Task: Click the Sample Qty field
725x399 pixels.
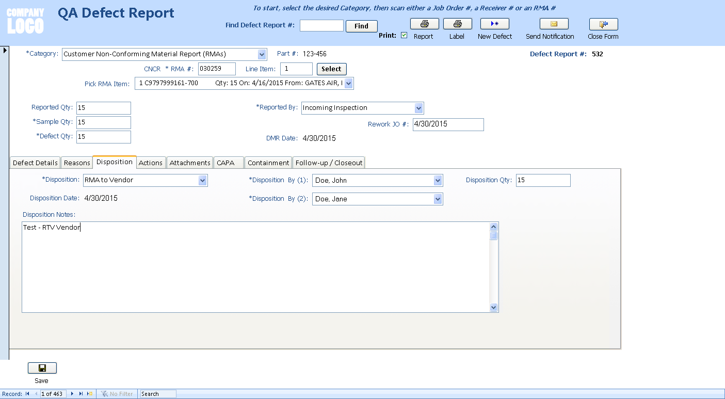Action: point(104,122)
